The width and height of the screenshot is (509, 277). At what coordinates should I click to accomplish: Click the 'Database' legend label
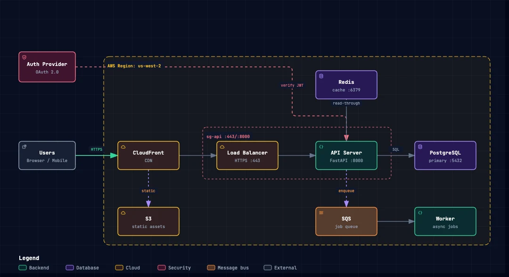(87, 268)
